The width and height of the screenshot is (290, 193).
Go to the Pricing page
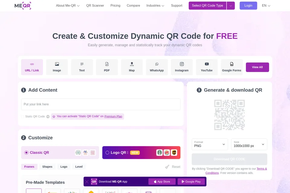[115, 5]
